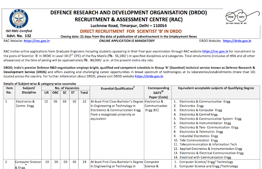Image resolution: width=262 pixels, height=169 pixels.
Task: Click 'Advt. No. 132' text
Action: [x=19, y=36]
